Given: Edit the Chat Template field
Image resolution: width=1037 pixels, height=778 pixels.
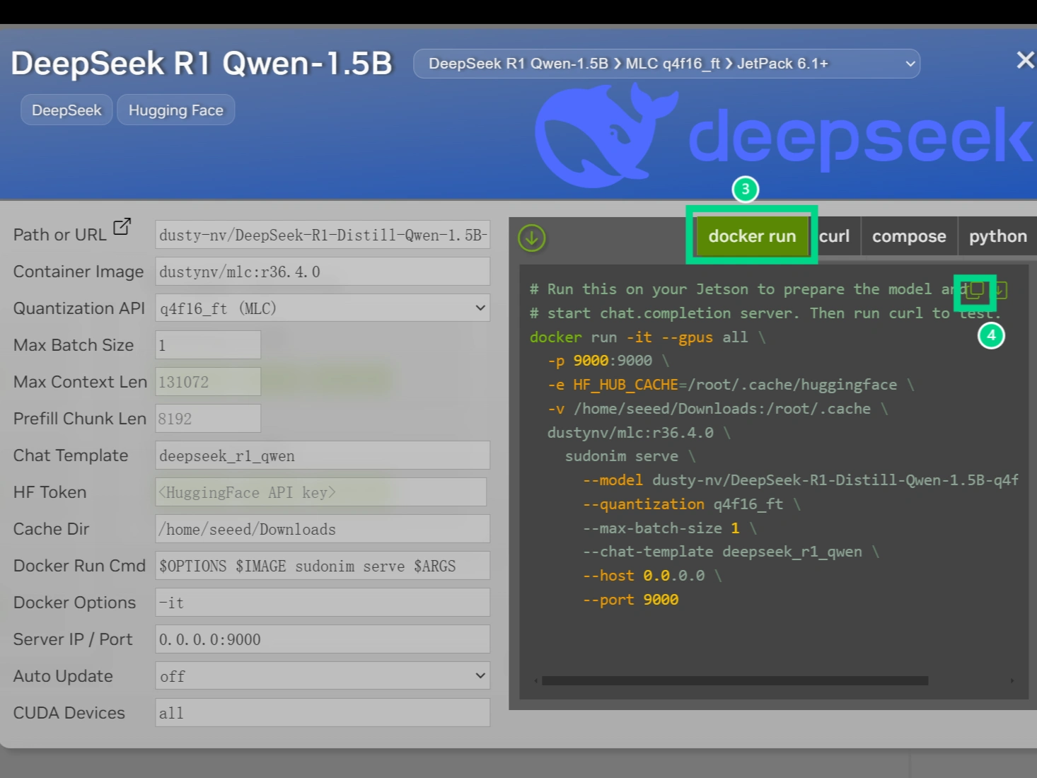Looking at the screenshot, I should [322, 455].
